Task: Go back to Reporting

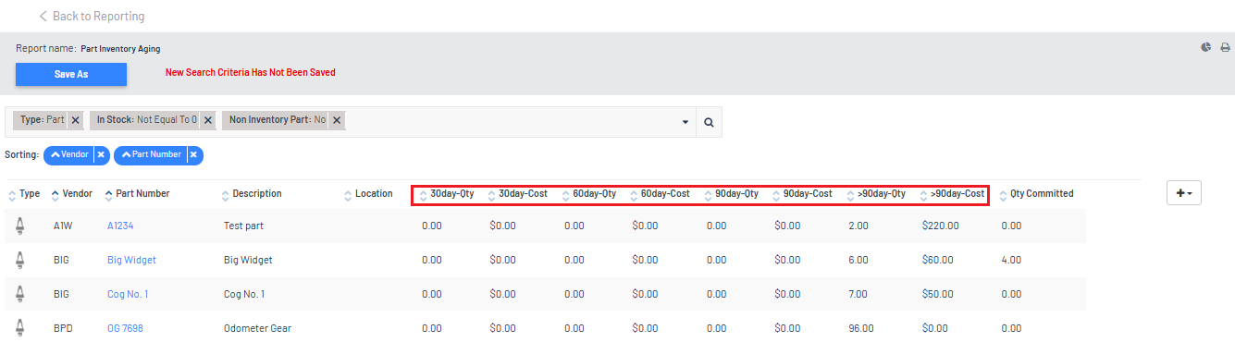Action: point(92,17)
